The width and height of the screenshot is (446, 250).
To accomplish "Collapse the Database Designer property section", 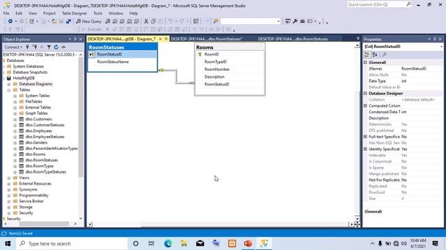I will [x=365, y=93].
